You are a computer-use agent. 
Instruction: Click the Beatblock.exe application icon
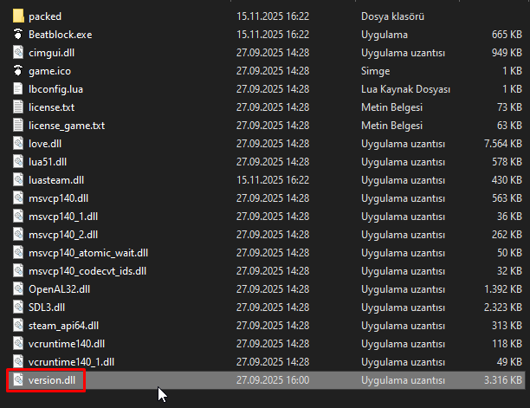(18, 34)
